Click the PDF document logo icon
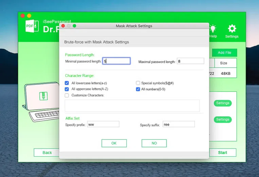This screenshot has width=259, height=177. pyautogui.click(x=32, y=26)
